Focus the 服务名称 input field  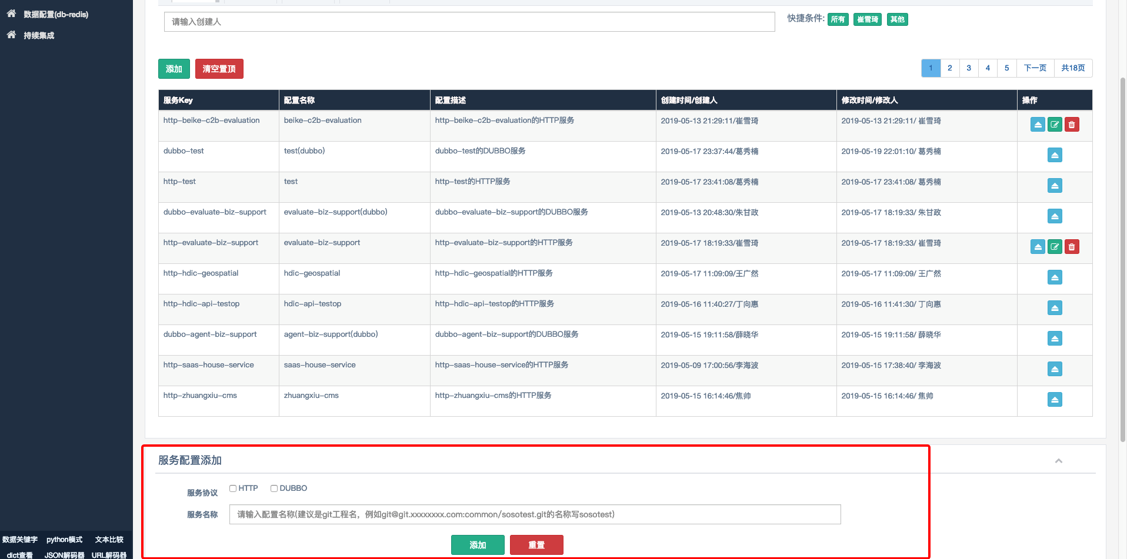tap(535, 514)
